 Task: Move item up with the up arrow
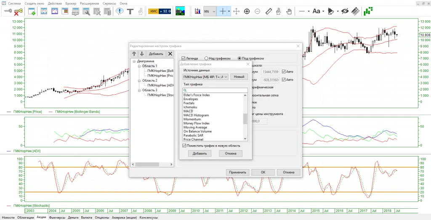click(x=134, y=54)
